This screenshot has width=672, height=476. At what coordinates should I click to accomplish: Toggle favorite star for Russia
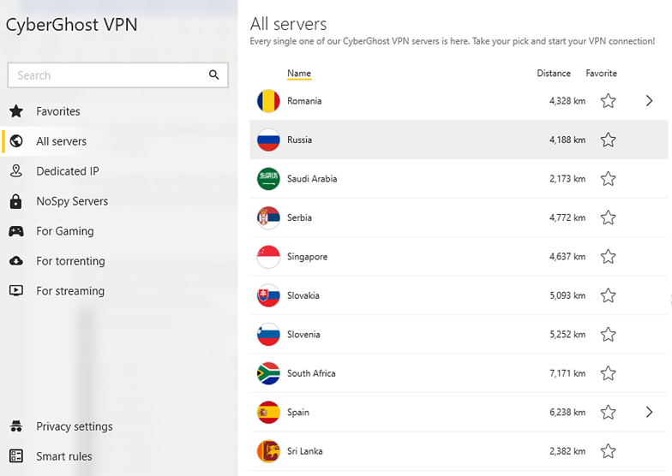point(609,140)
